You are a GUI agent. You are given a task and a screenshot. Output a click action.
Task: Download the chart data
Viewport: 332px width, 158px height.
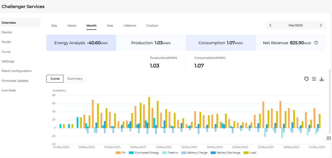pos(322,79)
